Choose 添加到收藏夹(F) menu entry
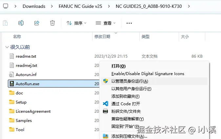221x139 pixels. pos(126,96)
